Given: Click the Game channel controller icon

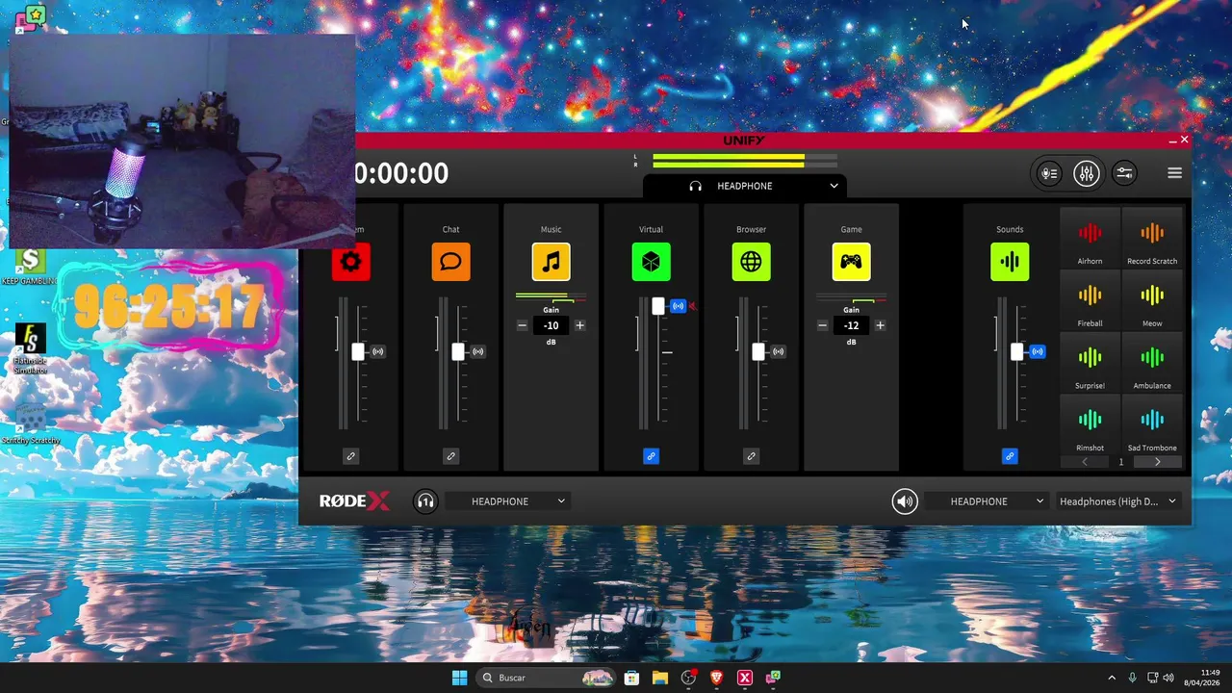Looking at the screenshot, I should coord(851,262).
